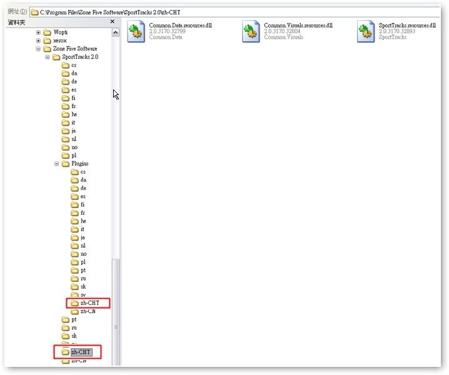Click version text 2.0.3170.32804

pyautogui.click(x=282, y=31)
